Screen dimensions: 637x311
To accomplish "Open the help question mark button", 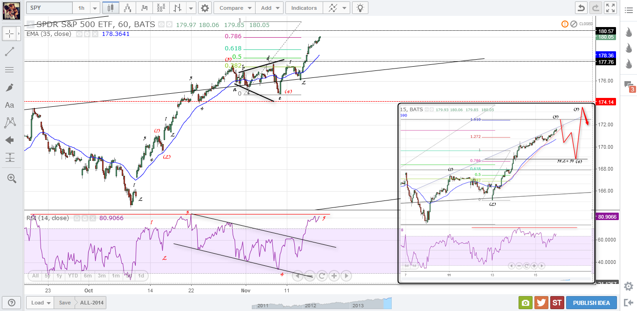I will pyautogui.click(x=11, y=302).
